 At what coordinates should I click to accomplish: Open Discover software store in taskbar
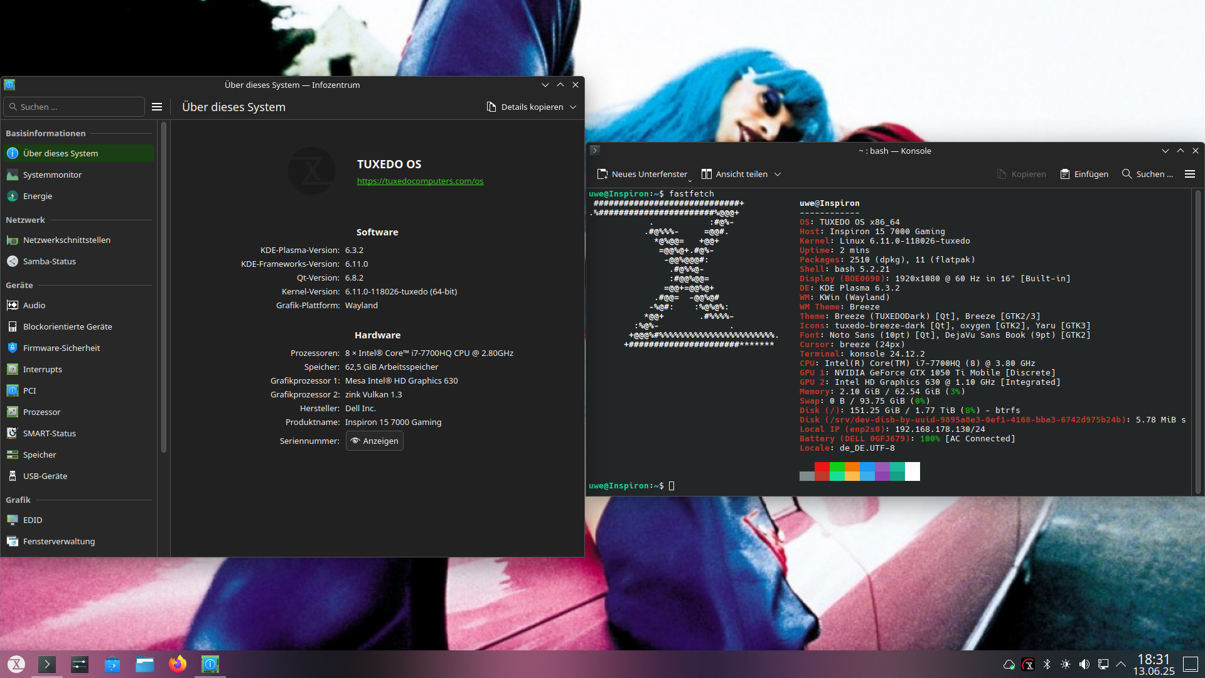(x=112, y=664)
